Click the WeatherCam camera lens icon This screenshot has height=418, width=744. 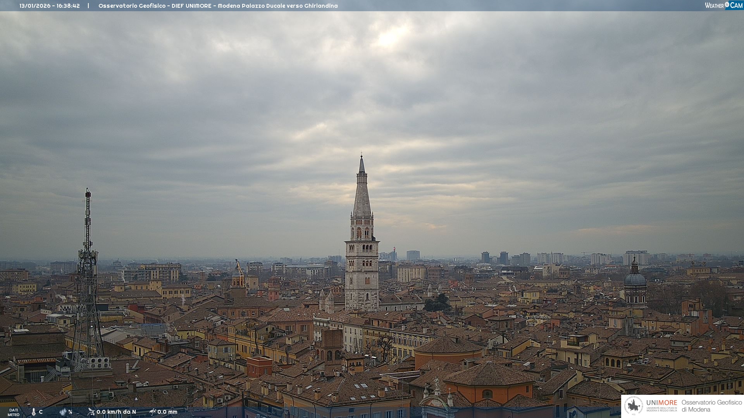727,5
